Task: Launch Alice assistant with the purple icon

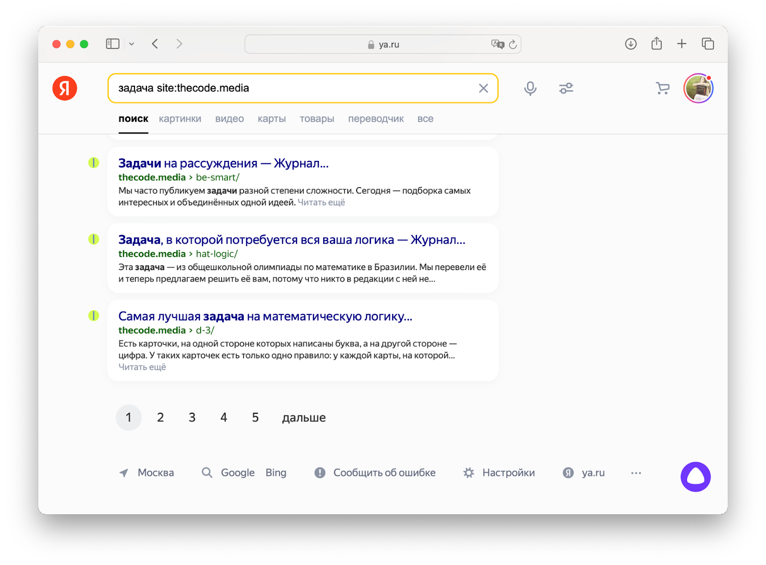Action: (x=696, y=476)
